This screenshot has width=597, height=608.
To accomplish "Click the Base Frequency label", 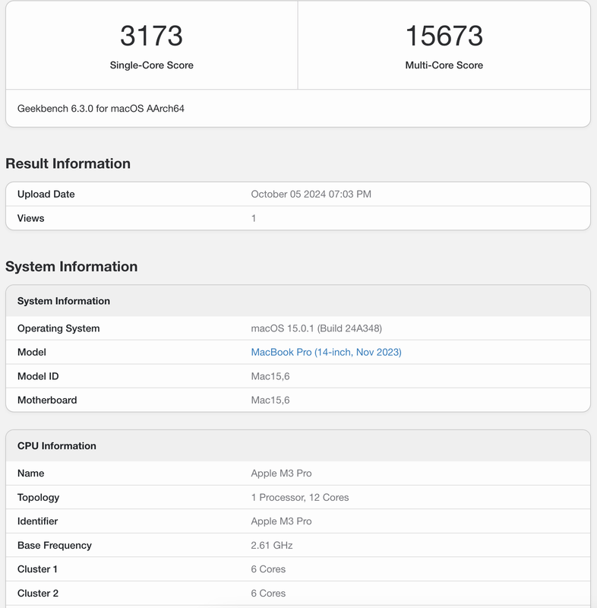I will click(55, 545).
